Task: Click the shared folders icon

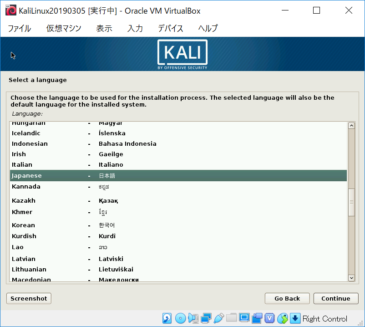Action: (x=231, y=318)
